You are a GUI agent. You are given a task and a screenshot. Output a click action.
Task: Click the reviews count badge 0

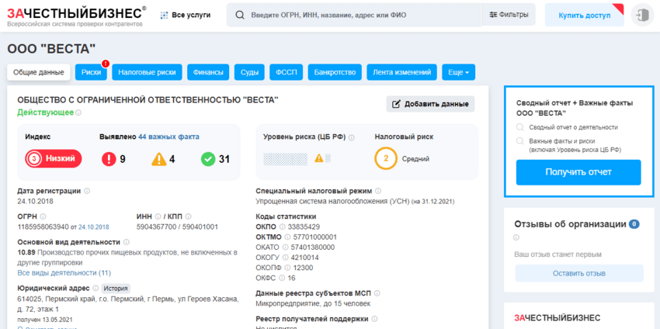coord(634,224)
